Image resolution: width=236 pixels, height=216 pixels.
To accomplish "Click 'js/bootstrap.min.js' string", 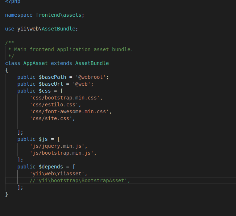I will 61,153.
